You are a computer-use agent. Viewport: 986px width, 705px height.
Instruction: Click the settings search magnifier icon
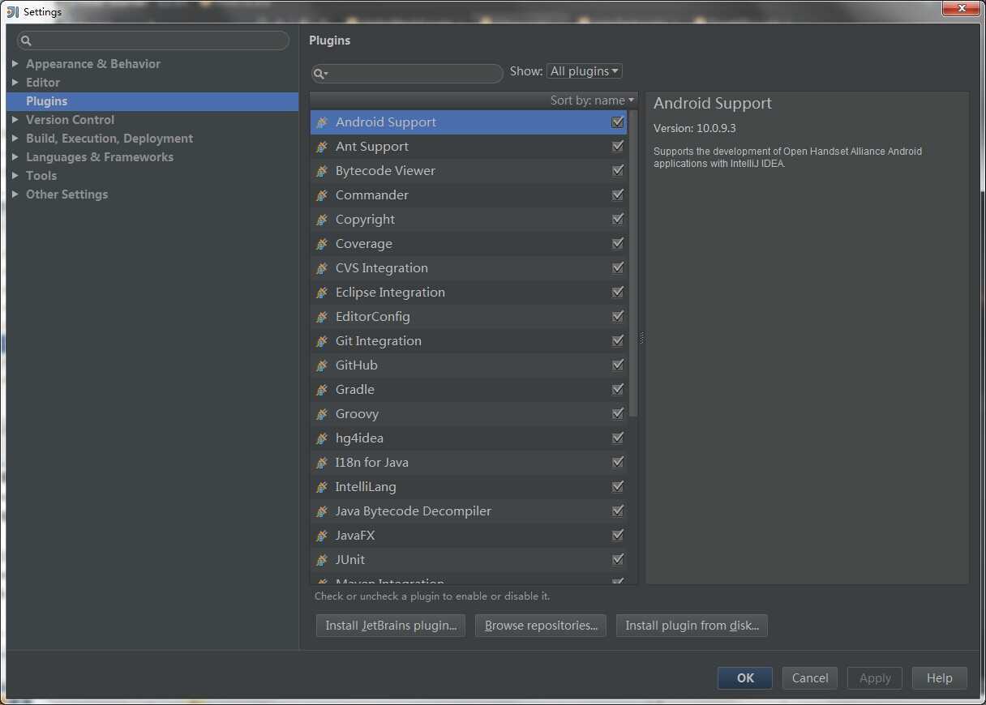(26, 41)
